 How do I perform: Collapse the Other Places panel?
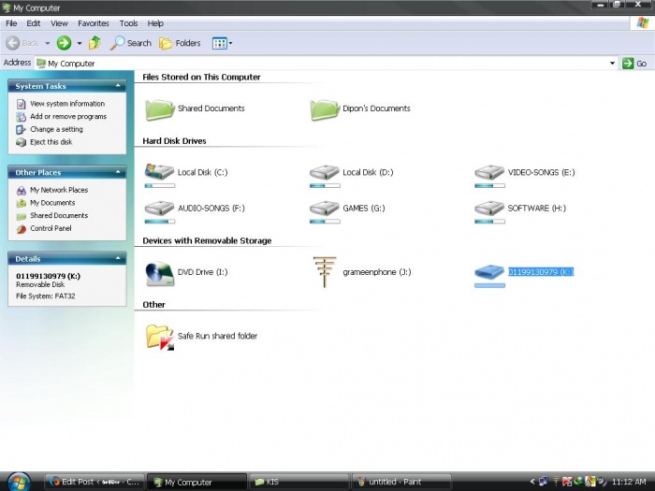tap(118, 172)
